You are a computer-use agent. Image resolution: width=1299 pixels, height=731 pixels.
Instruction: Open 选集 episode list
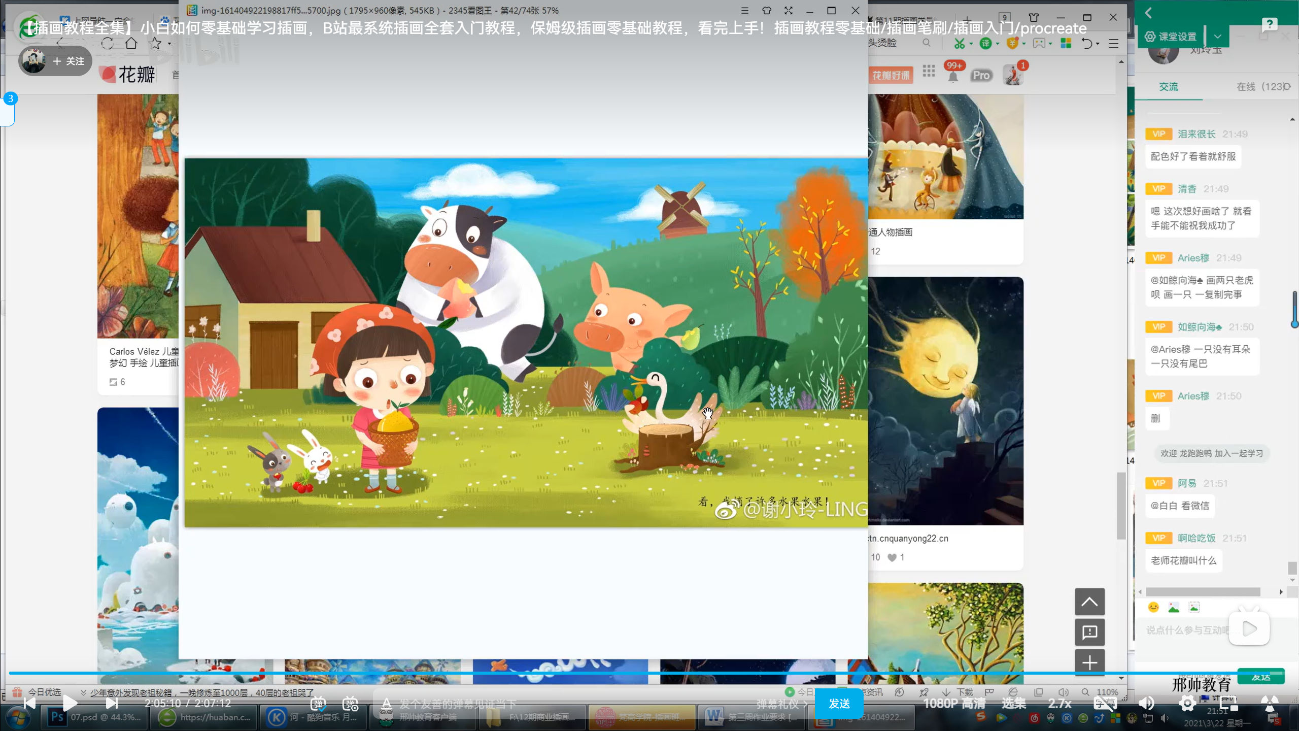coord(1014,703)
